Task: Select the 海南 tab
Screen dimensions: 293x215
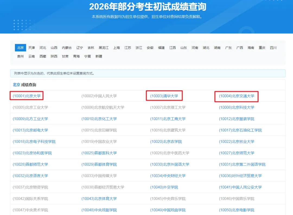Action: pos(251,48)
